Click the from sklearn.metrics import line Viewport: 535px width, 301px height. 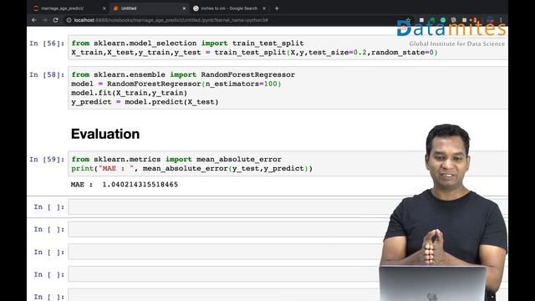(176, 160)
